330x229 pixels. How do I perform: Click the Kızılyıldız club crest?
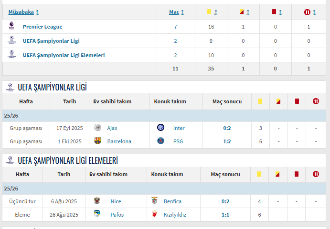pos(154,214)
